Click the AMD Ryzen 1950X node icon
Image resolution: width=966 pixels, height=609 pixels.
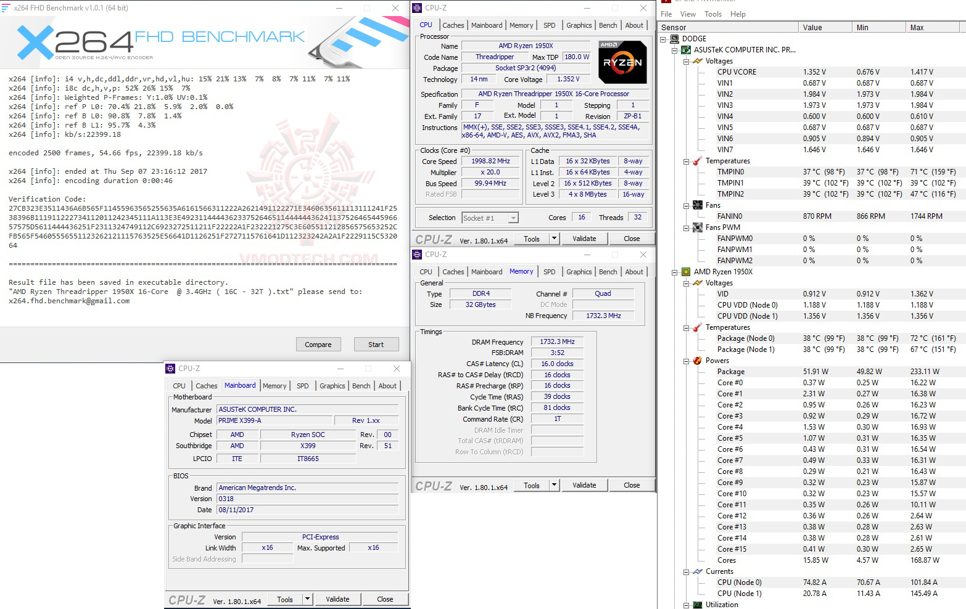pos(685,271)
